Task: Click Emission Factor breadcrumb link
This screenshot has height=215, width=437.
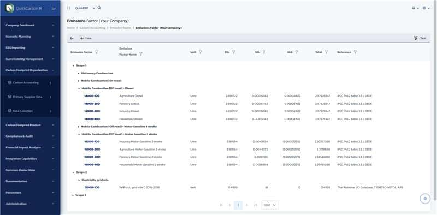Action: pyautogui.click(x=120, y=28)
